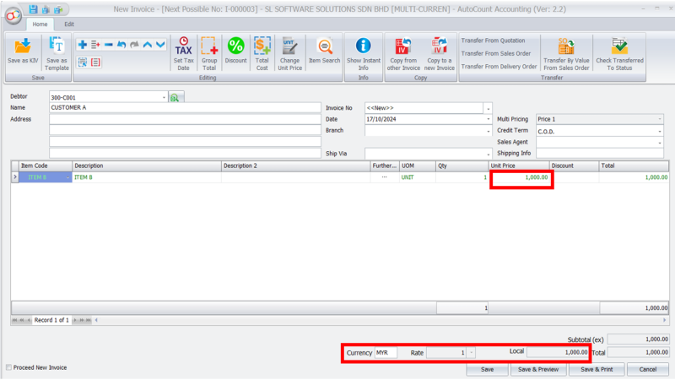Click the third quick access save icon
This screenshot has height=380, width=675.
click(58, 9)
